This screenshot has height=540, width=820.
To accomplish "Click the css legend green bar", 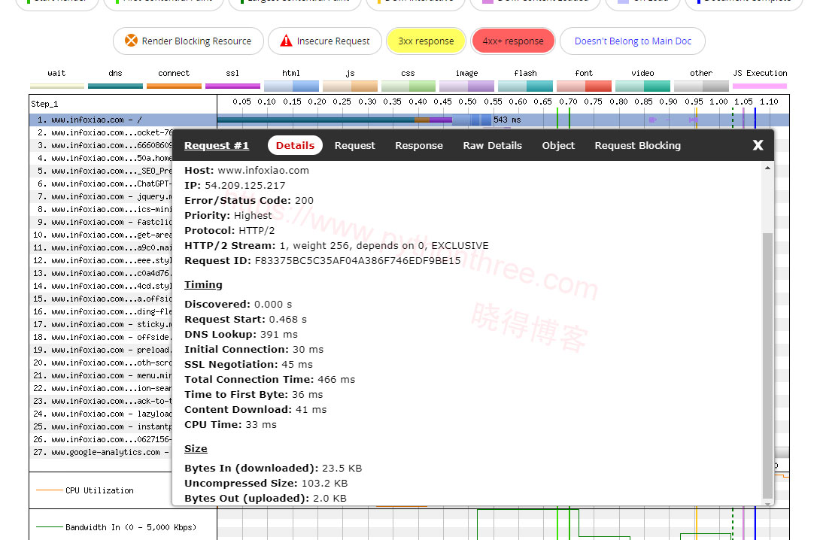I will click(x=408, y=86).
